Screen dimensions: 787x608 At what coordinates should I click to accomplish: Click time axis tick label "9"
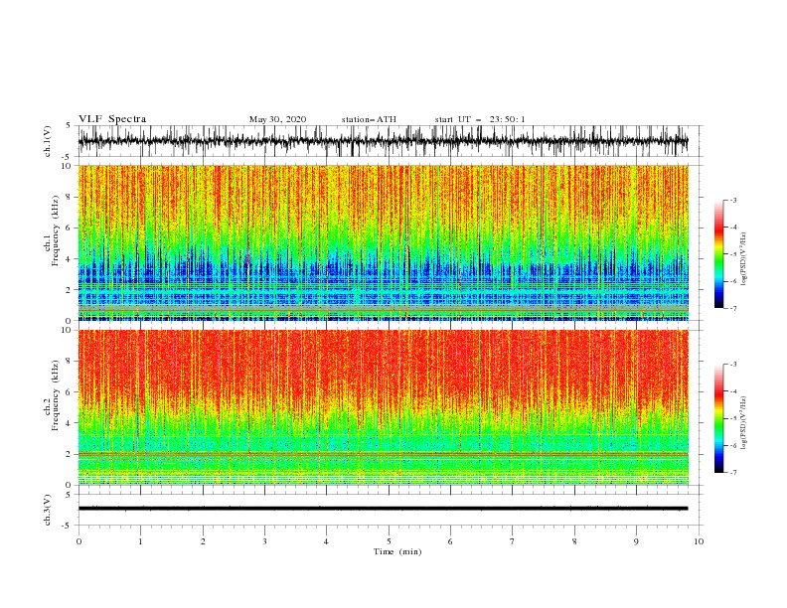[636, 541]
